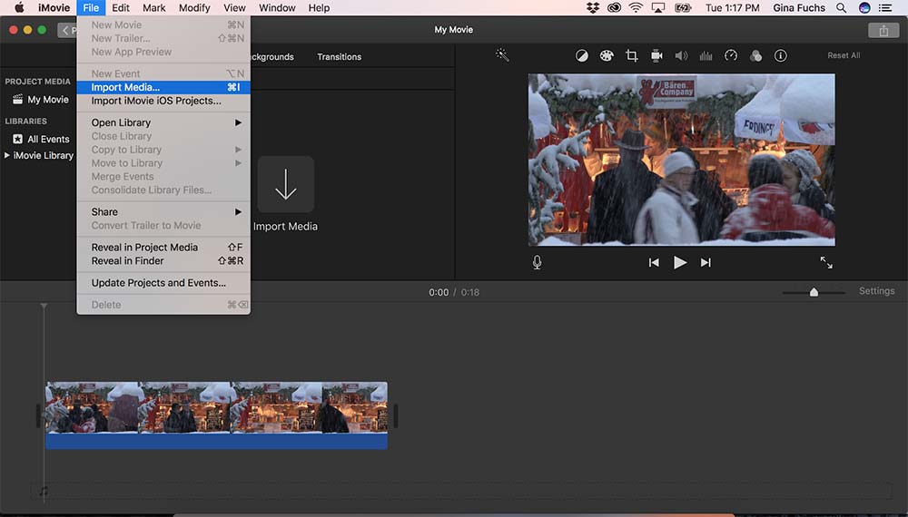The image size is (908, 517).
Task: Skip to previous clip
Action: pos(654,262)
